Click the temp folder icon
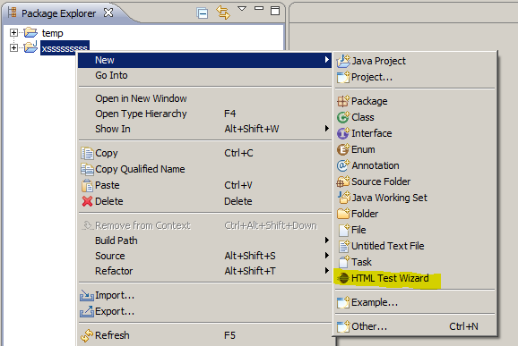518x346 pixels. (x=30, y=32)
